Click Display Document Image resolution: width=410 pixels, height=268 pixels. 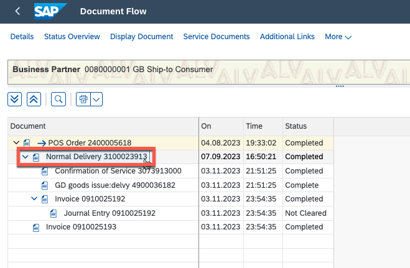click(x=141, y=37)
